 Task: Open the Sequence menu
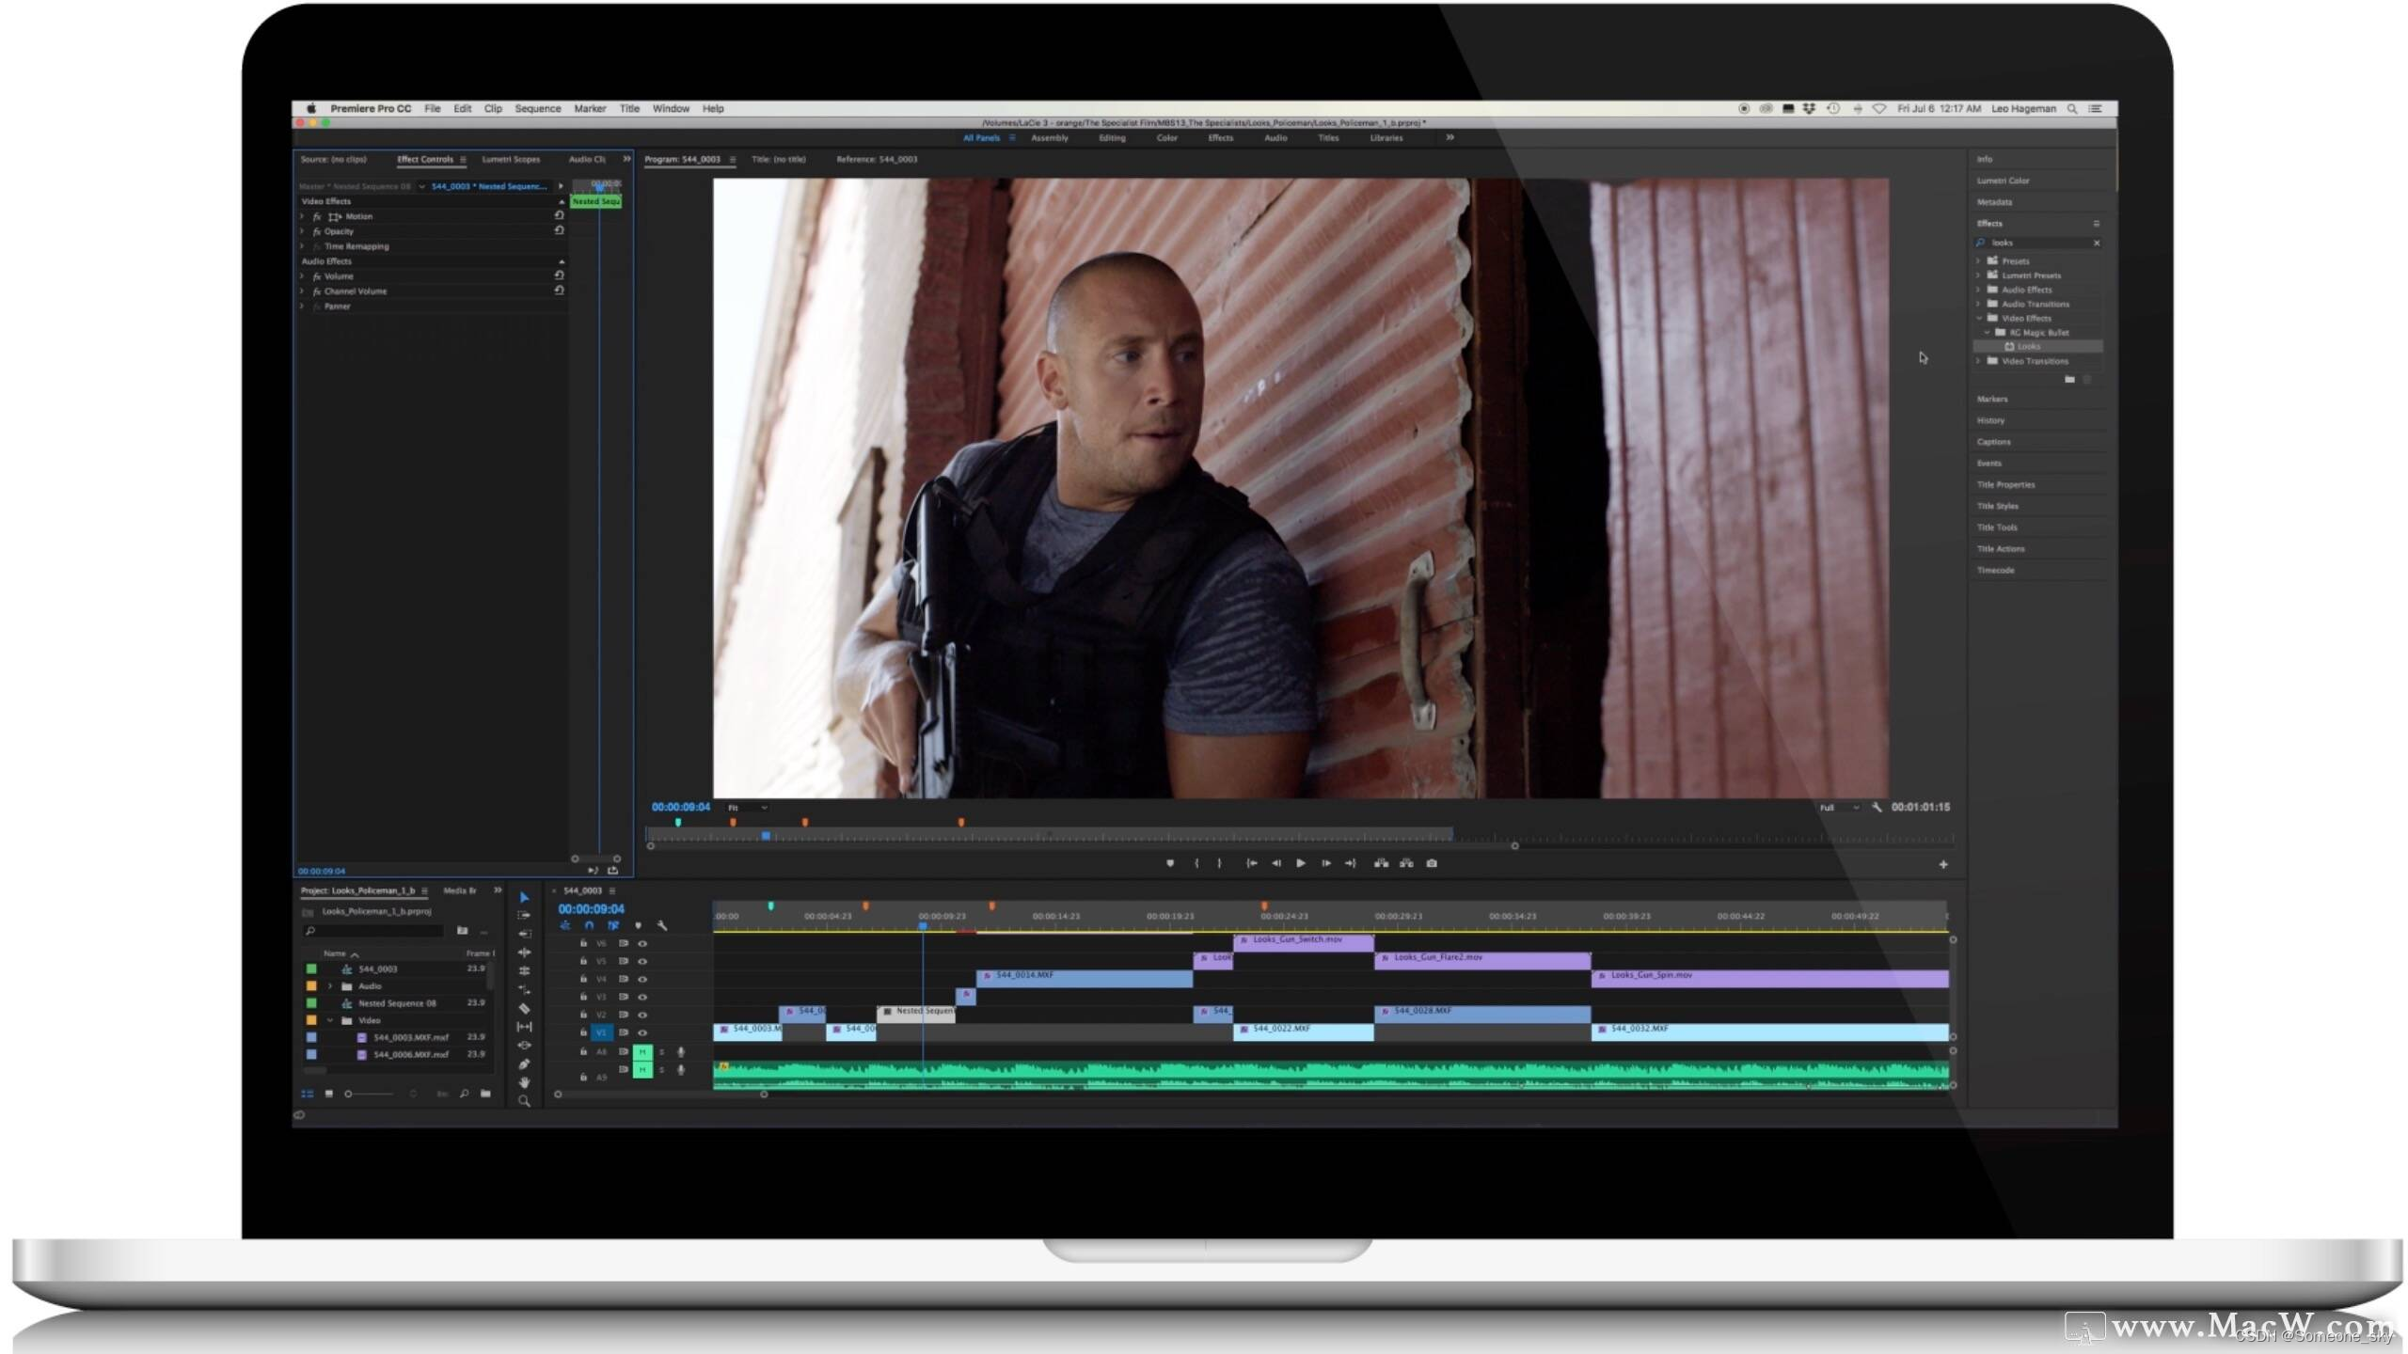[537, 108]
